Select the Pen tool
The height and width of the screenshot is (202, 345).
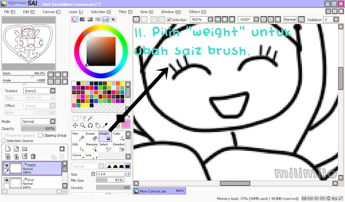[x=78, y=136]
